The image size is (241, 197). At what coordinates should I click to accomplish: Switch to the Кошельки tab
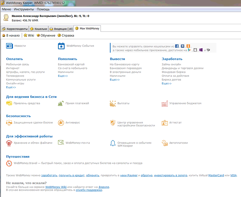click(39, 29)
